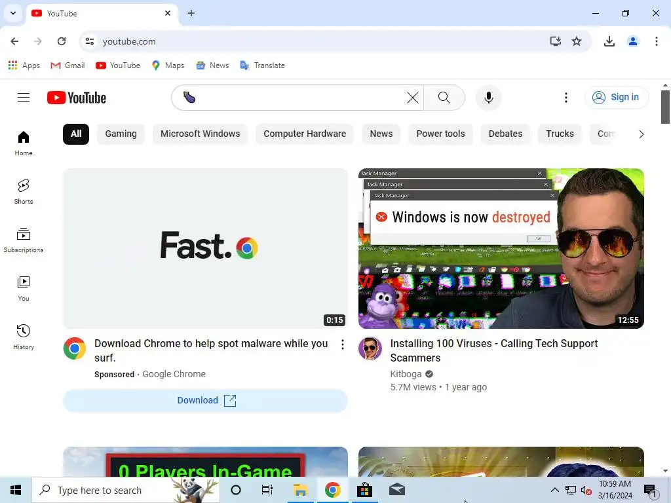
Task: Go to Home in the sidebar
Action: 24,143
